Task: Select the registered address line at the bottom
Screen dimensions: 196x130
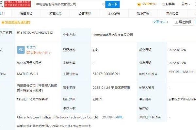Action: pos(54,126)
